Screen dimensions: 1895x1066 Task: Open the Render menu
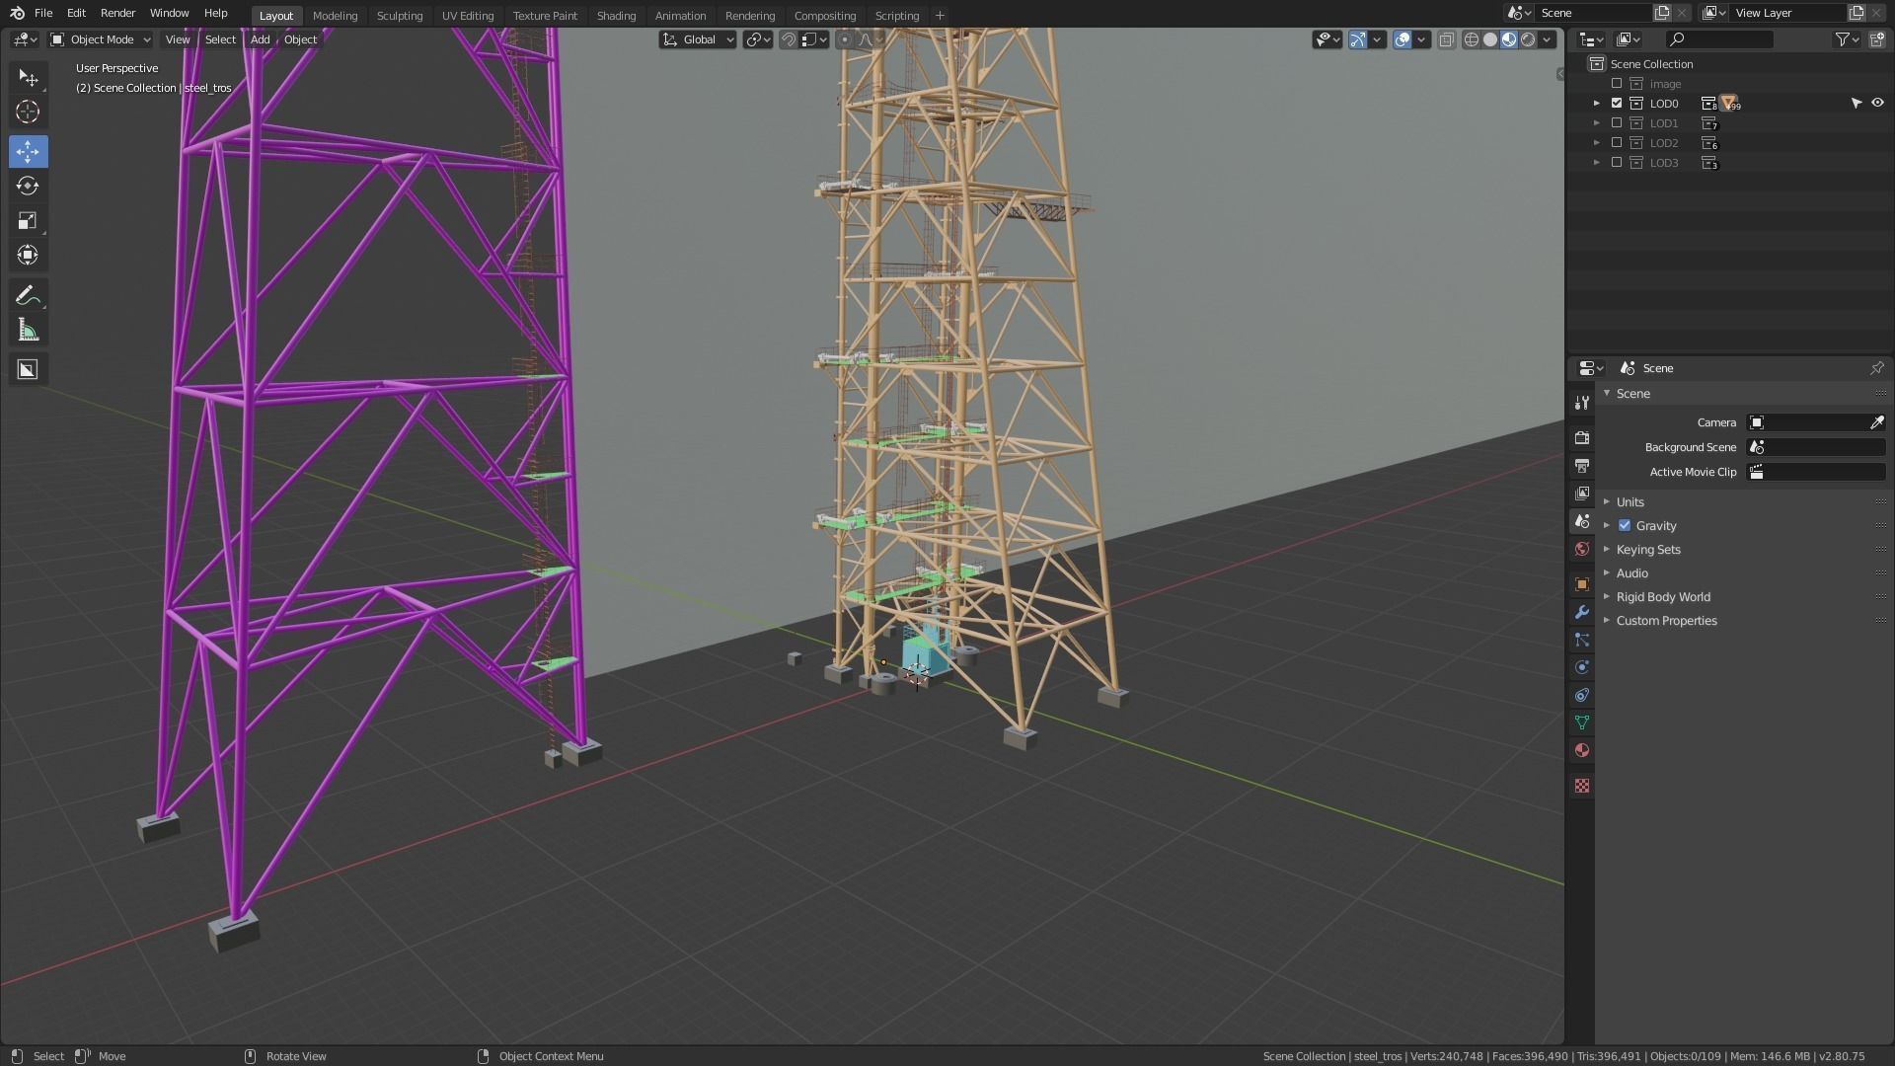pos(117,13)
